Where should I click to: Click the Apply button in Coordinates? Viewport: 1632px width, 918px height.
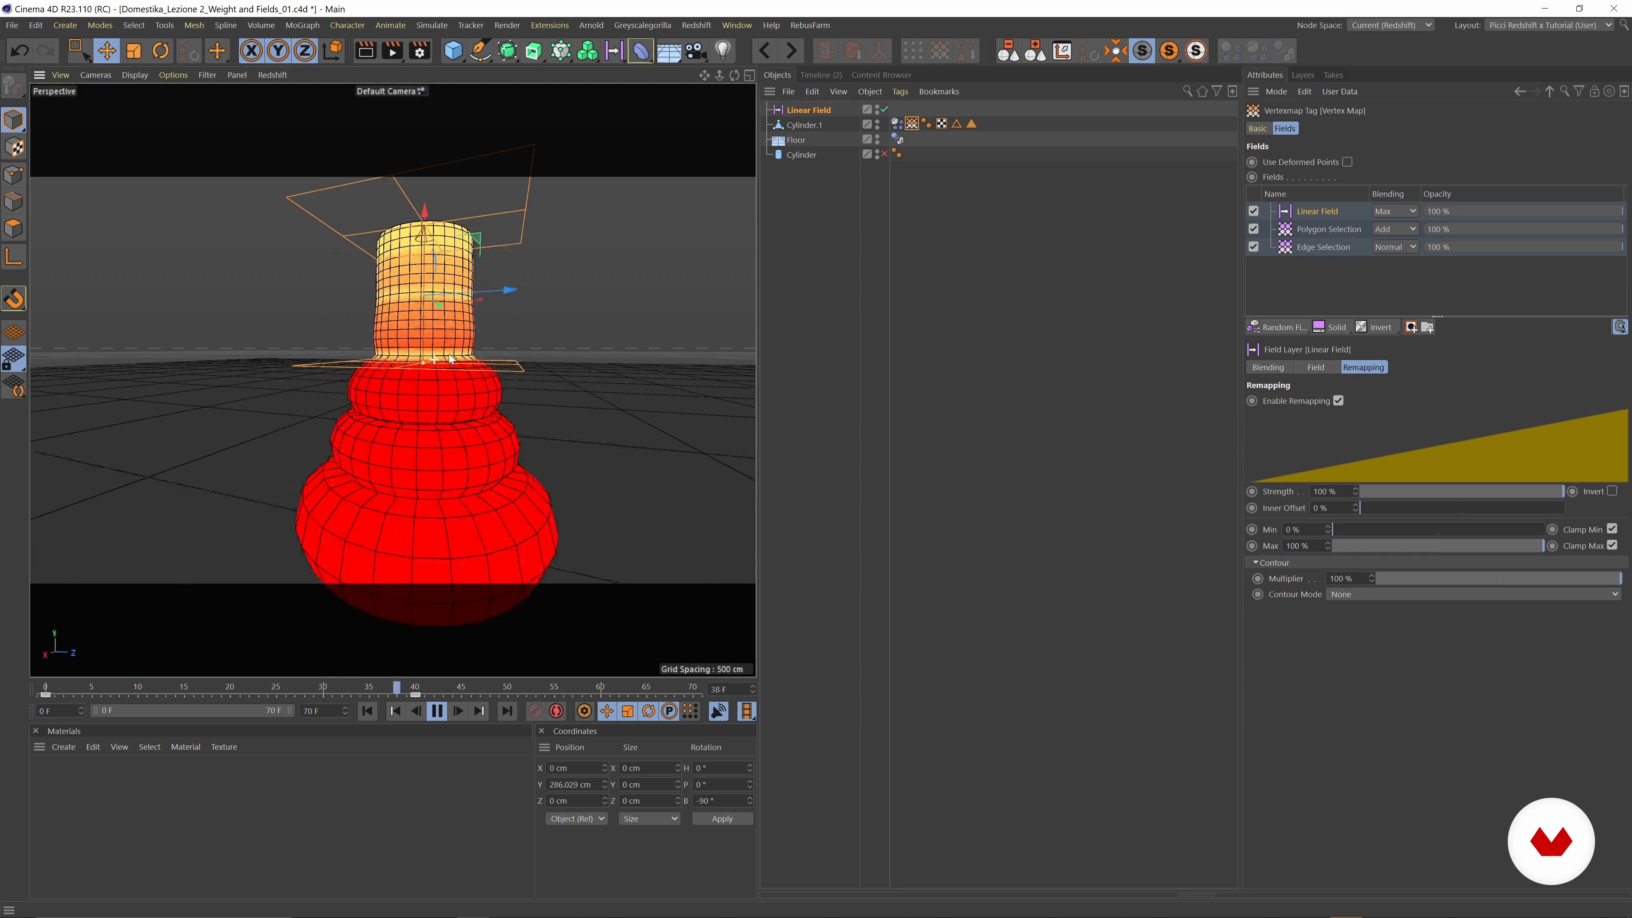click(722, 819)
